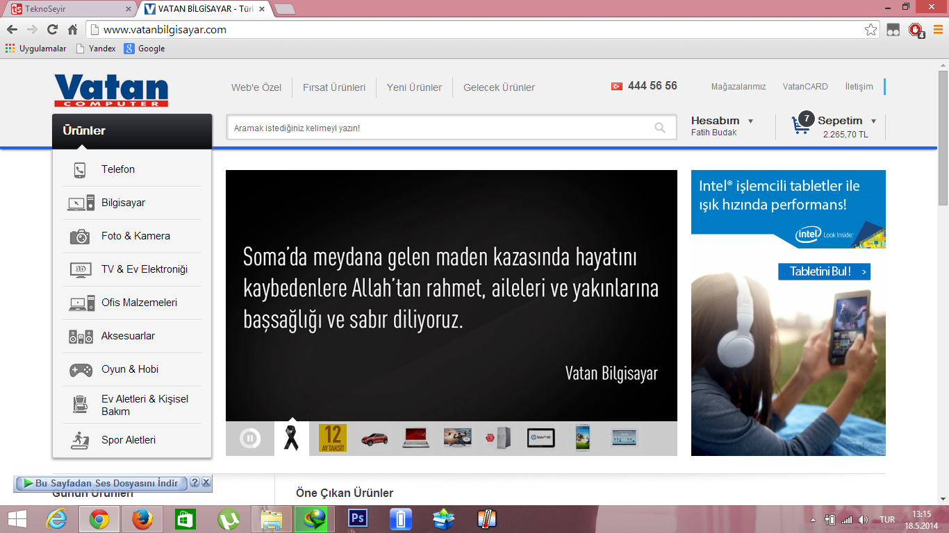
Task: Select the Bilgisayar category computer icon
Action: (x=81, y=203)
